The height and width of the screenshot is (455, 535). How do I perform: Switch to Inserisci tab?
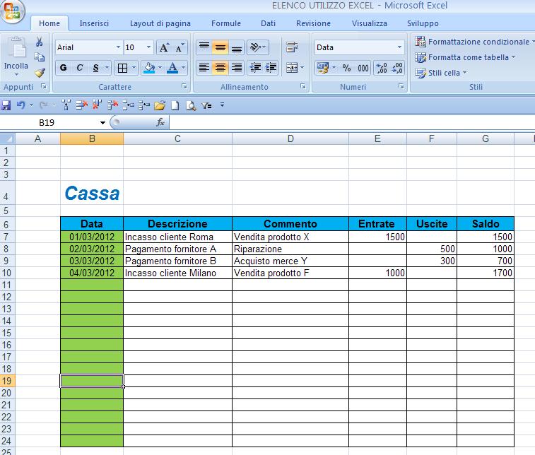(x=94, y=23)
